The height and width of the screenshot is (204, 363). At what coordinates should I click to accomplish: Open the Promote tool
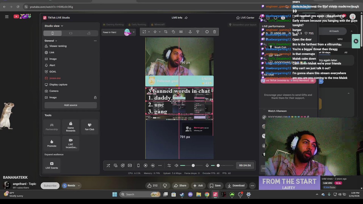52,143
